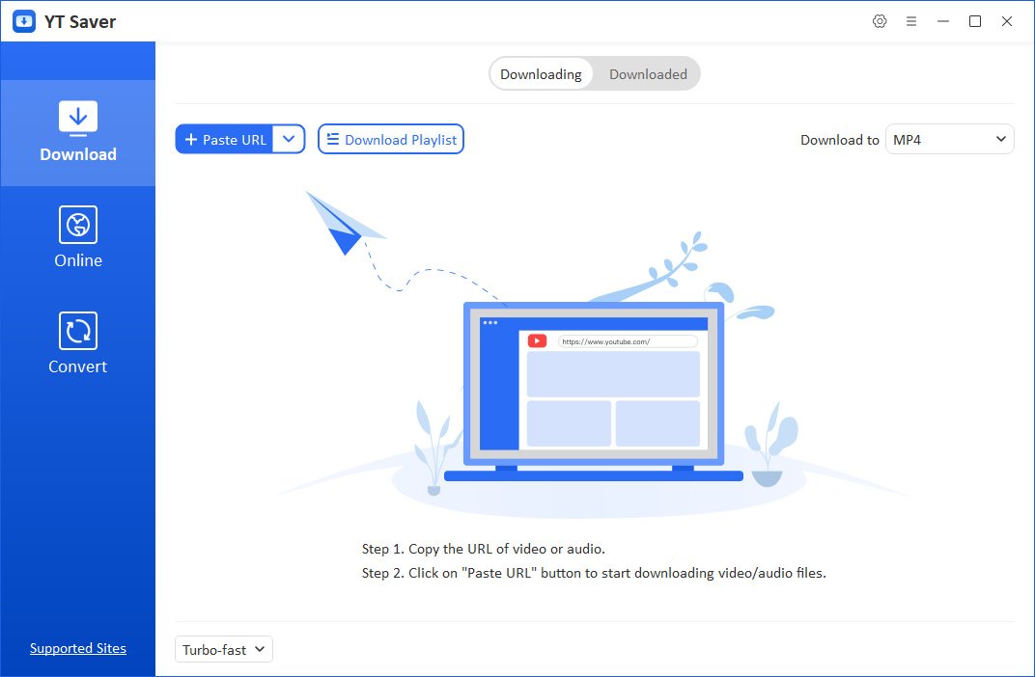Open the MP4 format dropdown
The image size is (1035, 677).
949,139
